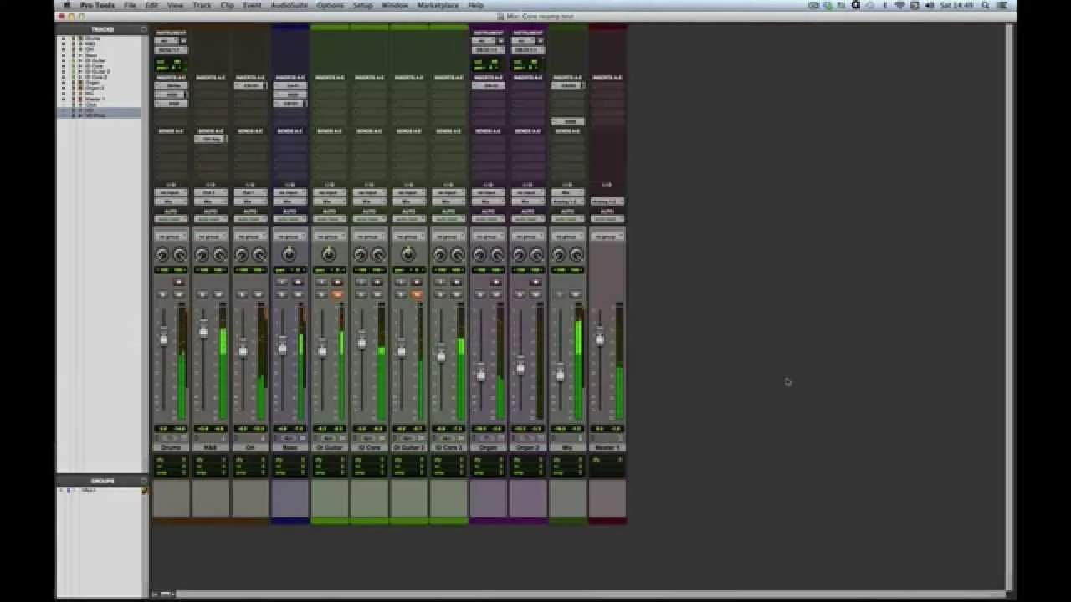Click the output path selector on the Master 1 strip

tap(607, 201)
